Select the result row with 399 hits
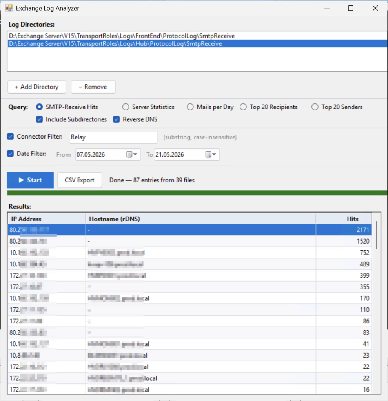Viewport: 388px width, 401px height. 189,275
